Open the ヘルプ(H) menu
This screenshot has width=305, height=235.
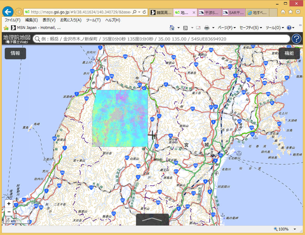tap(113, 20)
